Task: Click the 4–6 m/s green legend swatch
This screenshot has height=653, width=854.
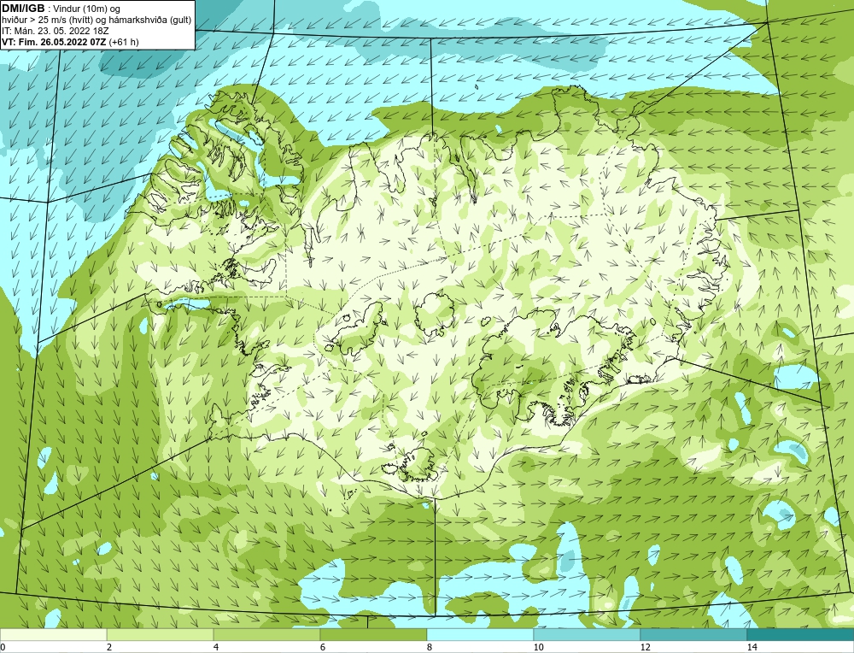Action: point(266,634)
